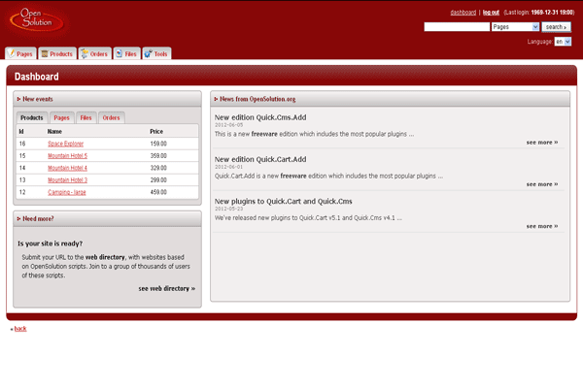Open the Mountain Hotel 5 product link

coord(67,156)
